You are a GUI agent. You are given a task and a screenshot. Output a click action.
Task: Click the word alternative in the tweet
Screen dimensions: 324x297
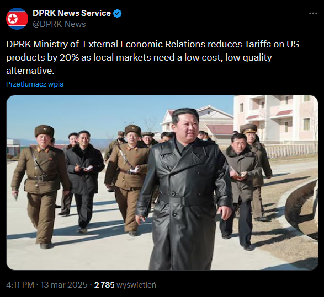coord(30,71)
